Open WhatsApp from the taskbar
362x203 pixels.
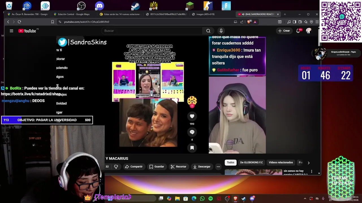(x=202, y=198)
